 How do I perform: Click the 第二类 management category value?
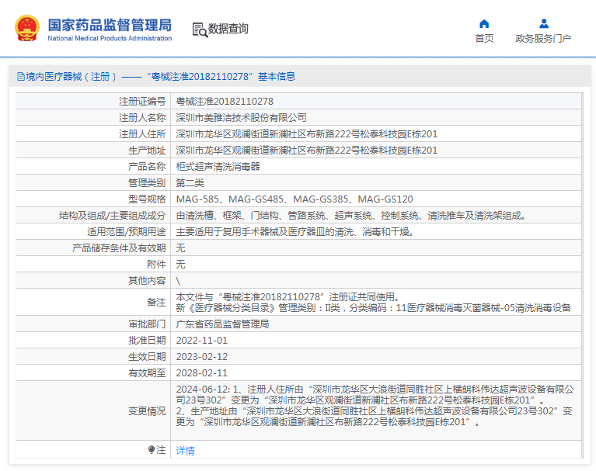(x=190, y=183)
